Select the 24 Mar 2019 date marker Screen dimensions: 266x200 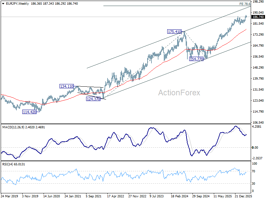coord(10,197)
